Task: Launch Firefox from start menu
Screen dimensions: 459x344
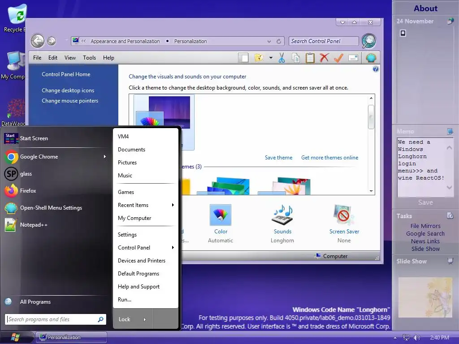Action: tap(56, 191)
